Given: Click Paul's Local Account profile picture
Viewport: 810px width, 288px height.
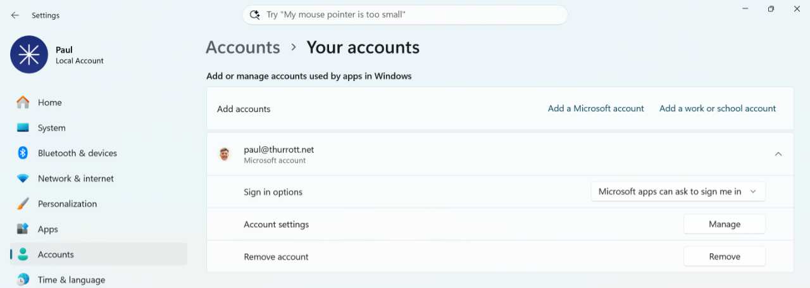Looking at the screenshot, I should (x=29, y=54).
